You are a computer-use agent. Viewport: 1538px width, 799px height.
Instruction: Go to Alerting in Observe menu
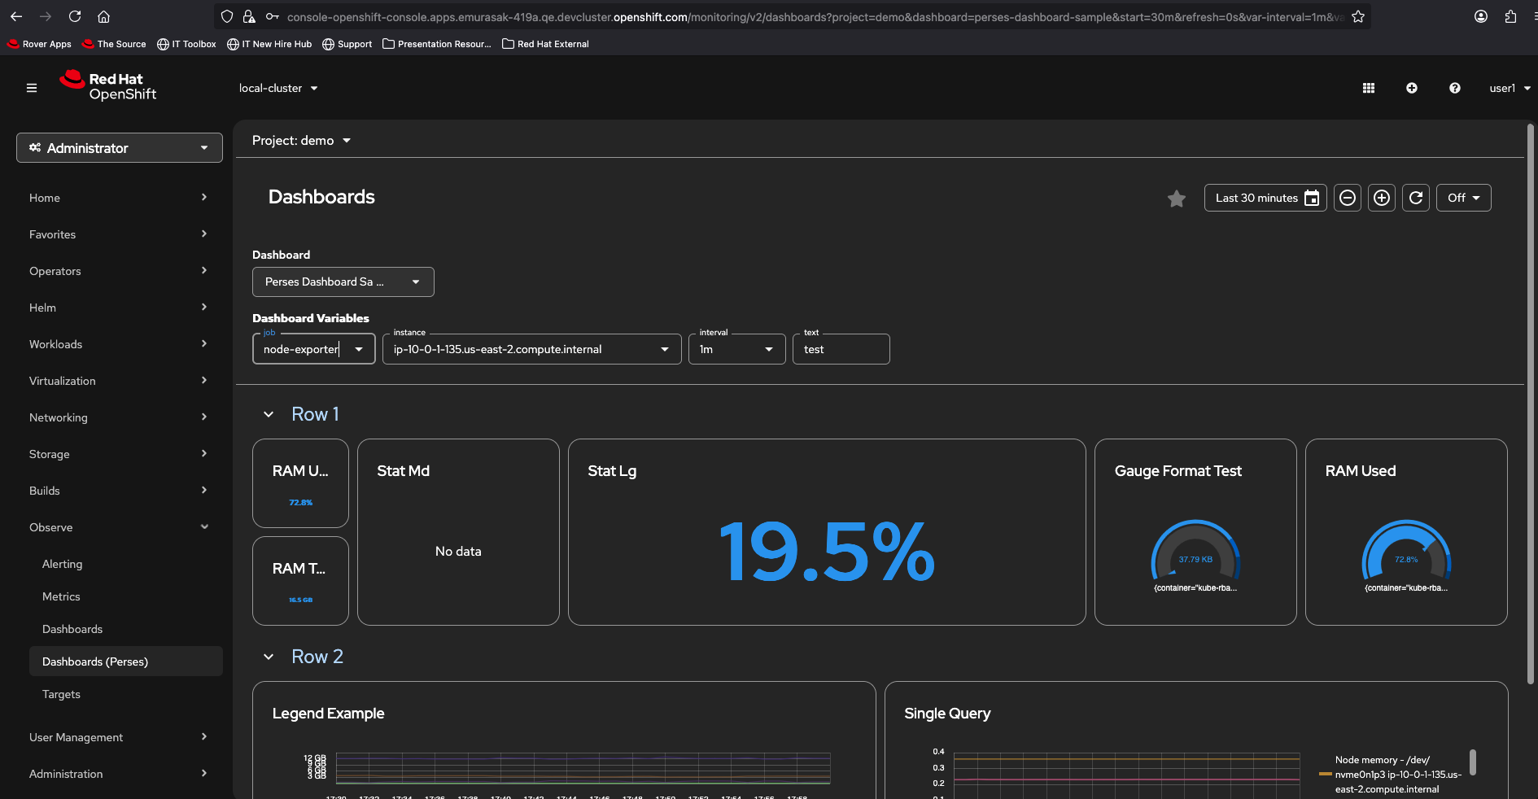[63, 564]
